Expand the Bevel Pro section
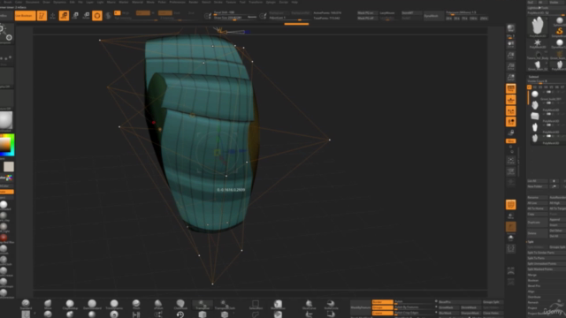 (x=534, y=286)
